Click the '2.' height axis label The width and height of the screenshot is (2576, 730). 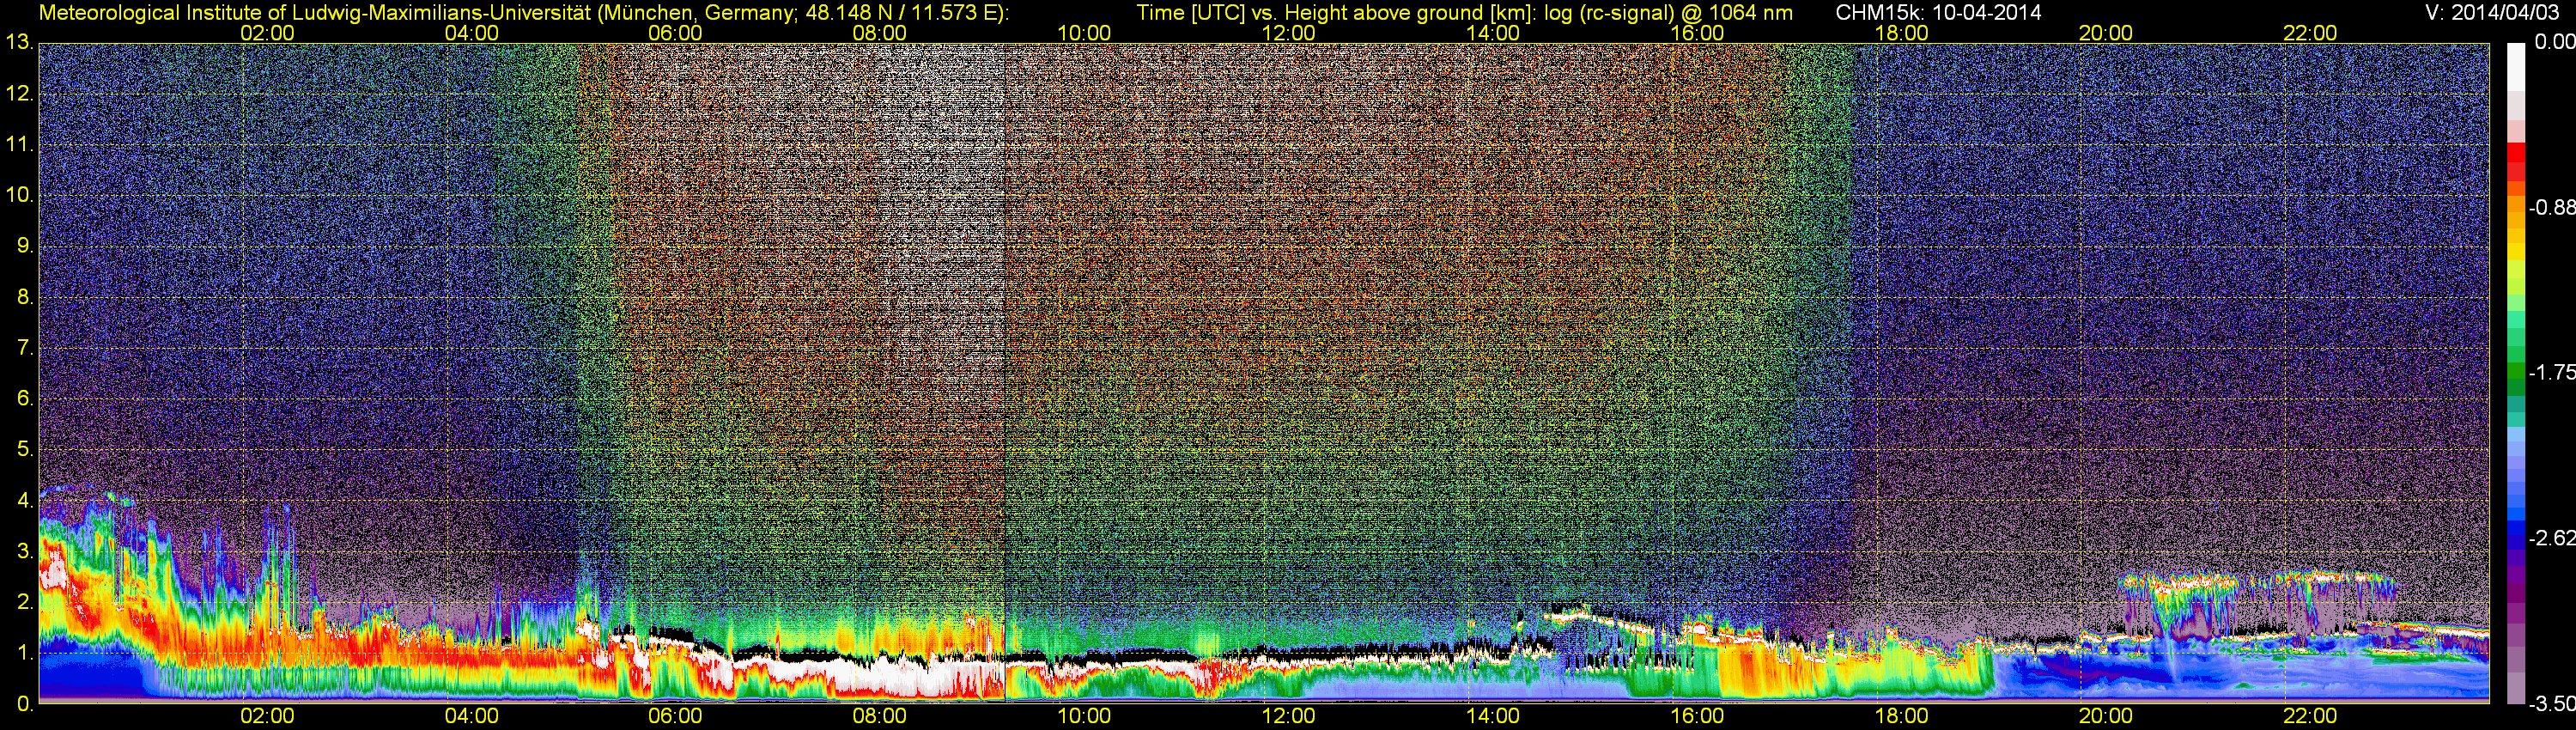coord(26,602)
